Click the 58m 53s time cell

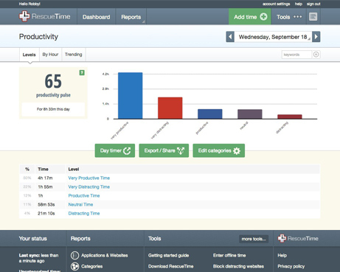[x=46, y=204]
